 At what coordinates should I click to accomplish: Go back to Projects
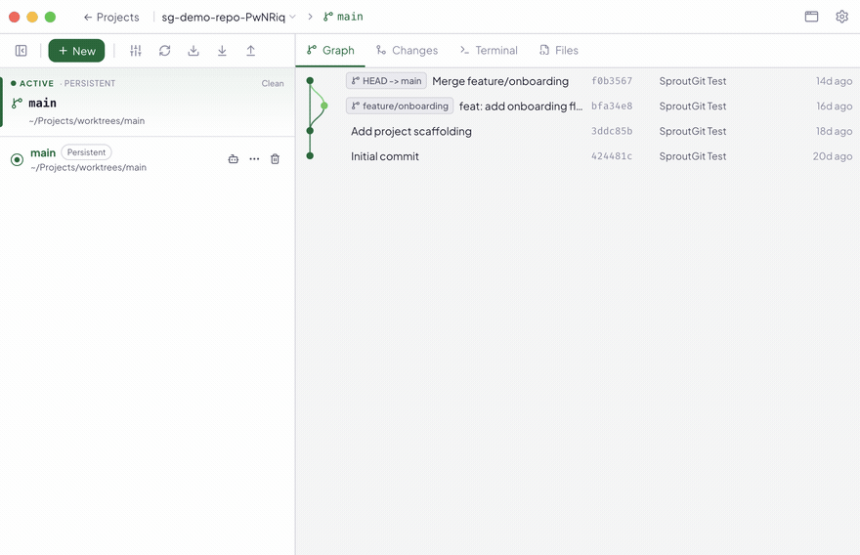pyautogui.click(x=111, y=17)
